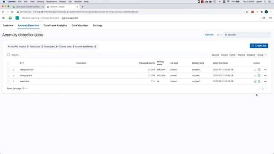Click the Anomaly Detection breadcrumb link

pos(51,18)
